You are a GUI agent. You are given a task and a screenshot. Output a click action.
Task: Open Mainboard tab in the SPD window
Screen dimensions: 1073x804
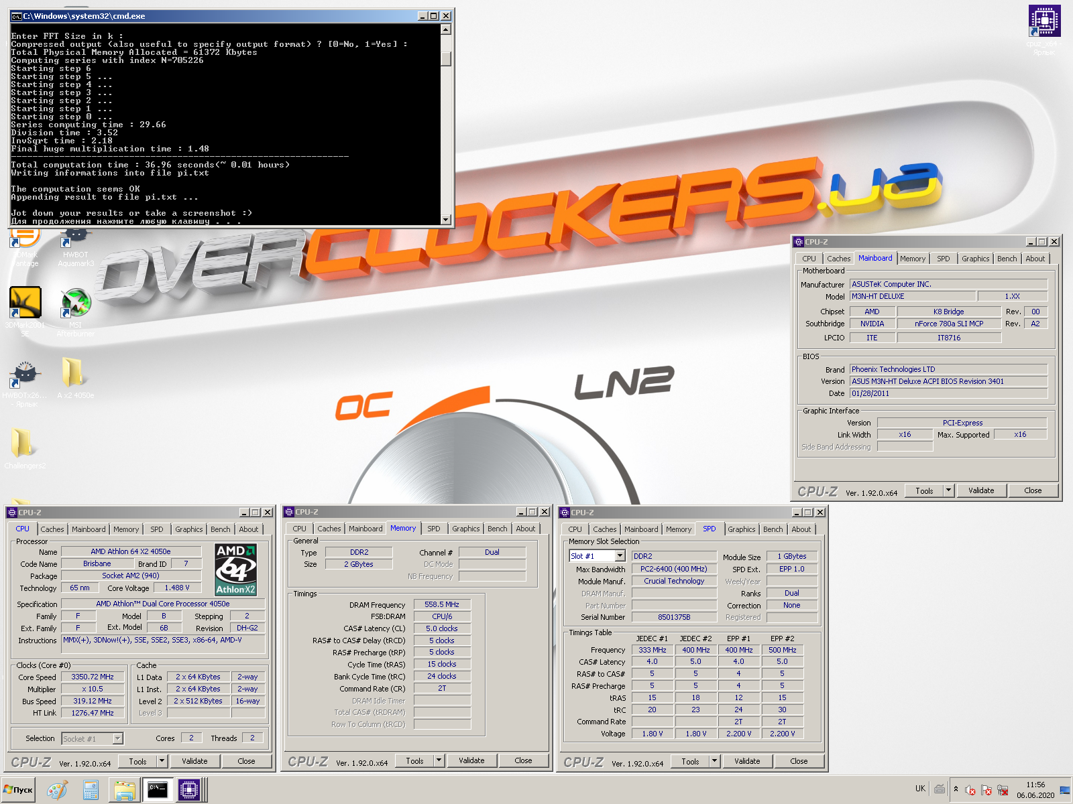click(x=641, y=529)
